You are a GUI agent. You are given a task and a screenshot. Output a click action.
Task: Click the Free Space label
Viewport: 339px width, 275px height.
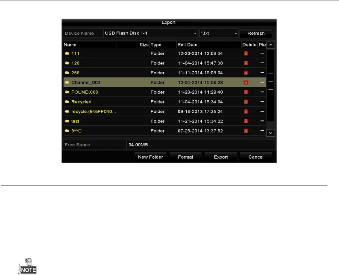[77, 145]
